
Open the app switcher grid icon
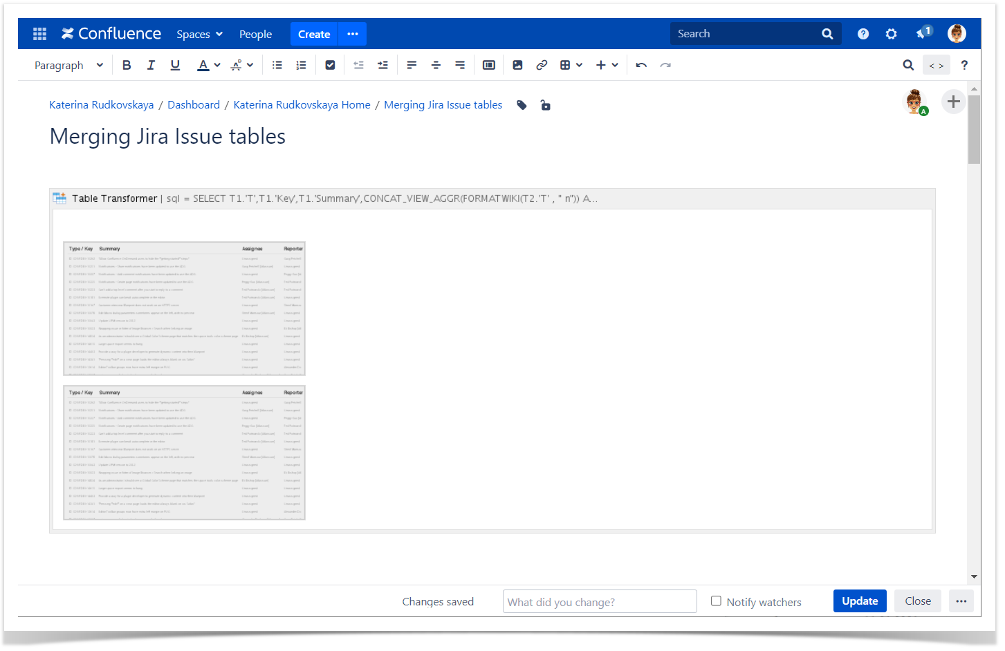39,34
